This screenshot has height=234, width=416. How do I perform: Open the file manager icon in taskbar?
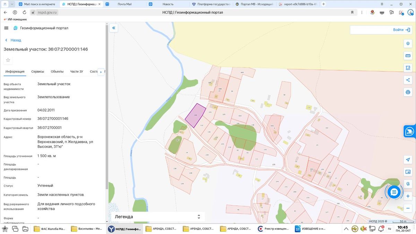pyautogui.click(x=25, y=229)
